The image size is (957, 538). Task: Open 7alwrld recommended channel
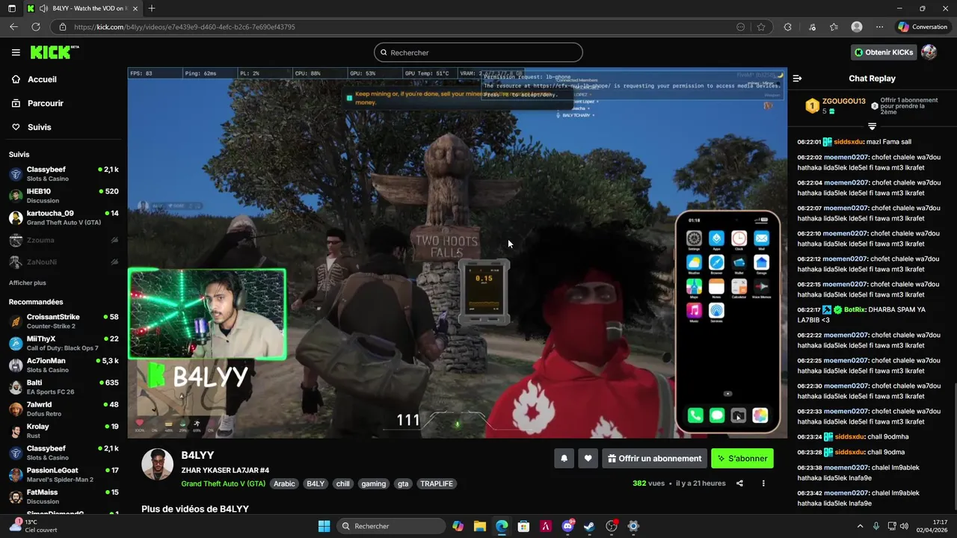tap(64, 409)
